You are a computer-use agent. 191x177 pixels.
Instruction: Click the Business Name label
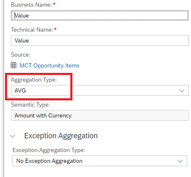pyautogui.click(x=32, y=5)
